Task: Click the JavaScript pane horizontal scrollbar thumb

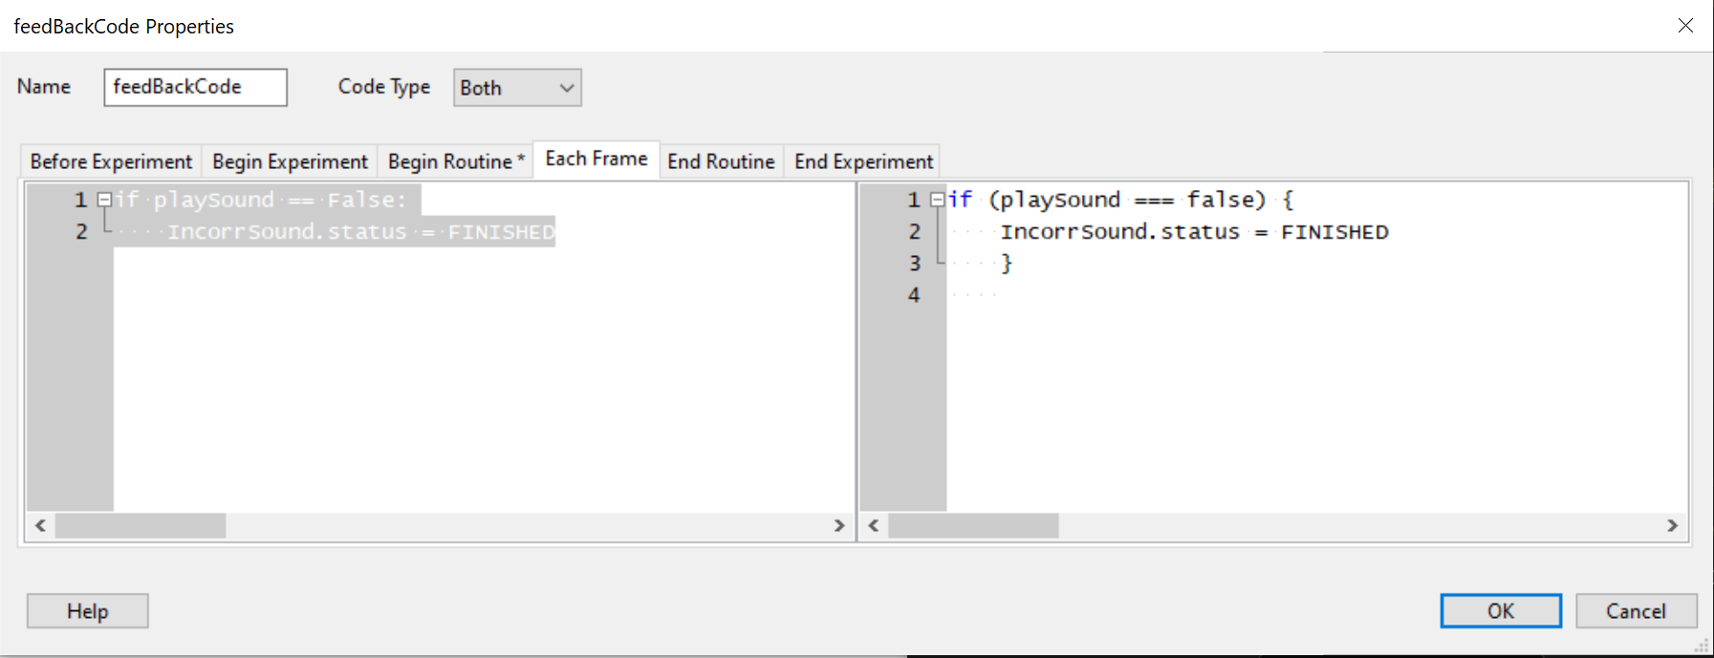Action: pyautogui.click(x=973, y=525)
